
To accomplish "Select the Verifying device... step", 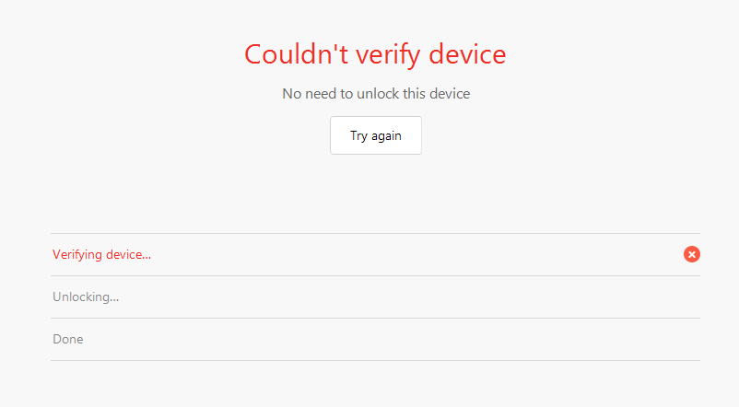I will click(x=101, y=254).
